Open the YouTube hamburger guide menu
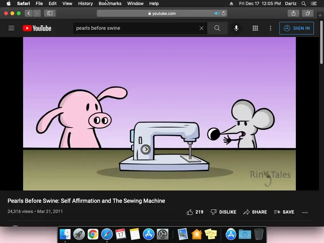 [x=11, y=28]
